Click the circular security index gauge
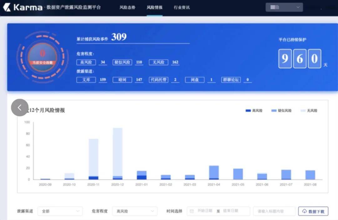 43,56
